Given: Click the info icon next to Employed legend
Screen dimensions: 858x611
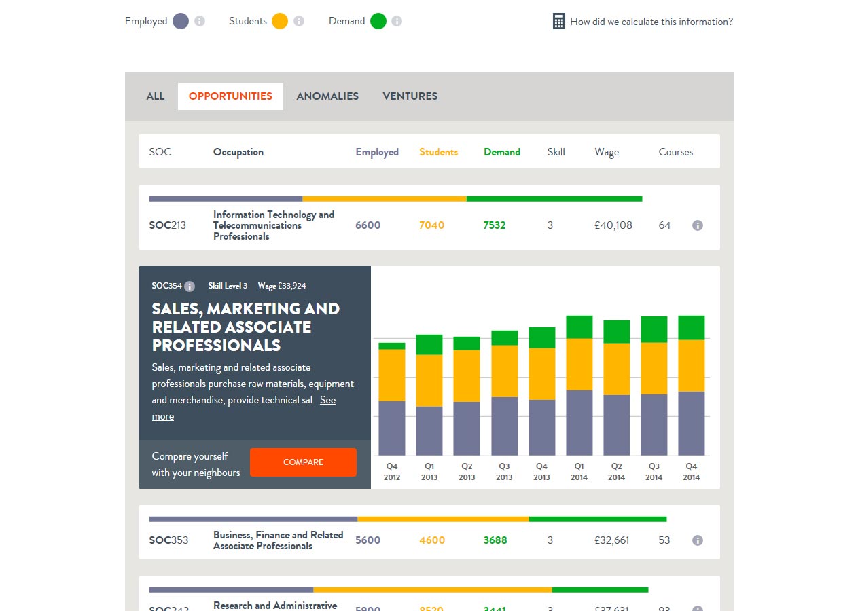Looking at the screenshot, I should point(200,21).
